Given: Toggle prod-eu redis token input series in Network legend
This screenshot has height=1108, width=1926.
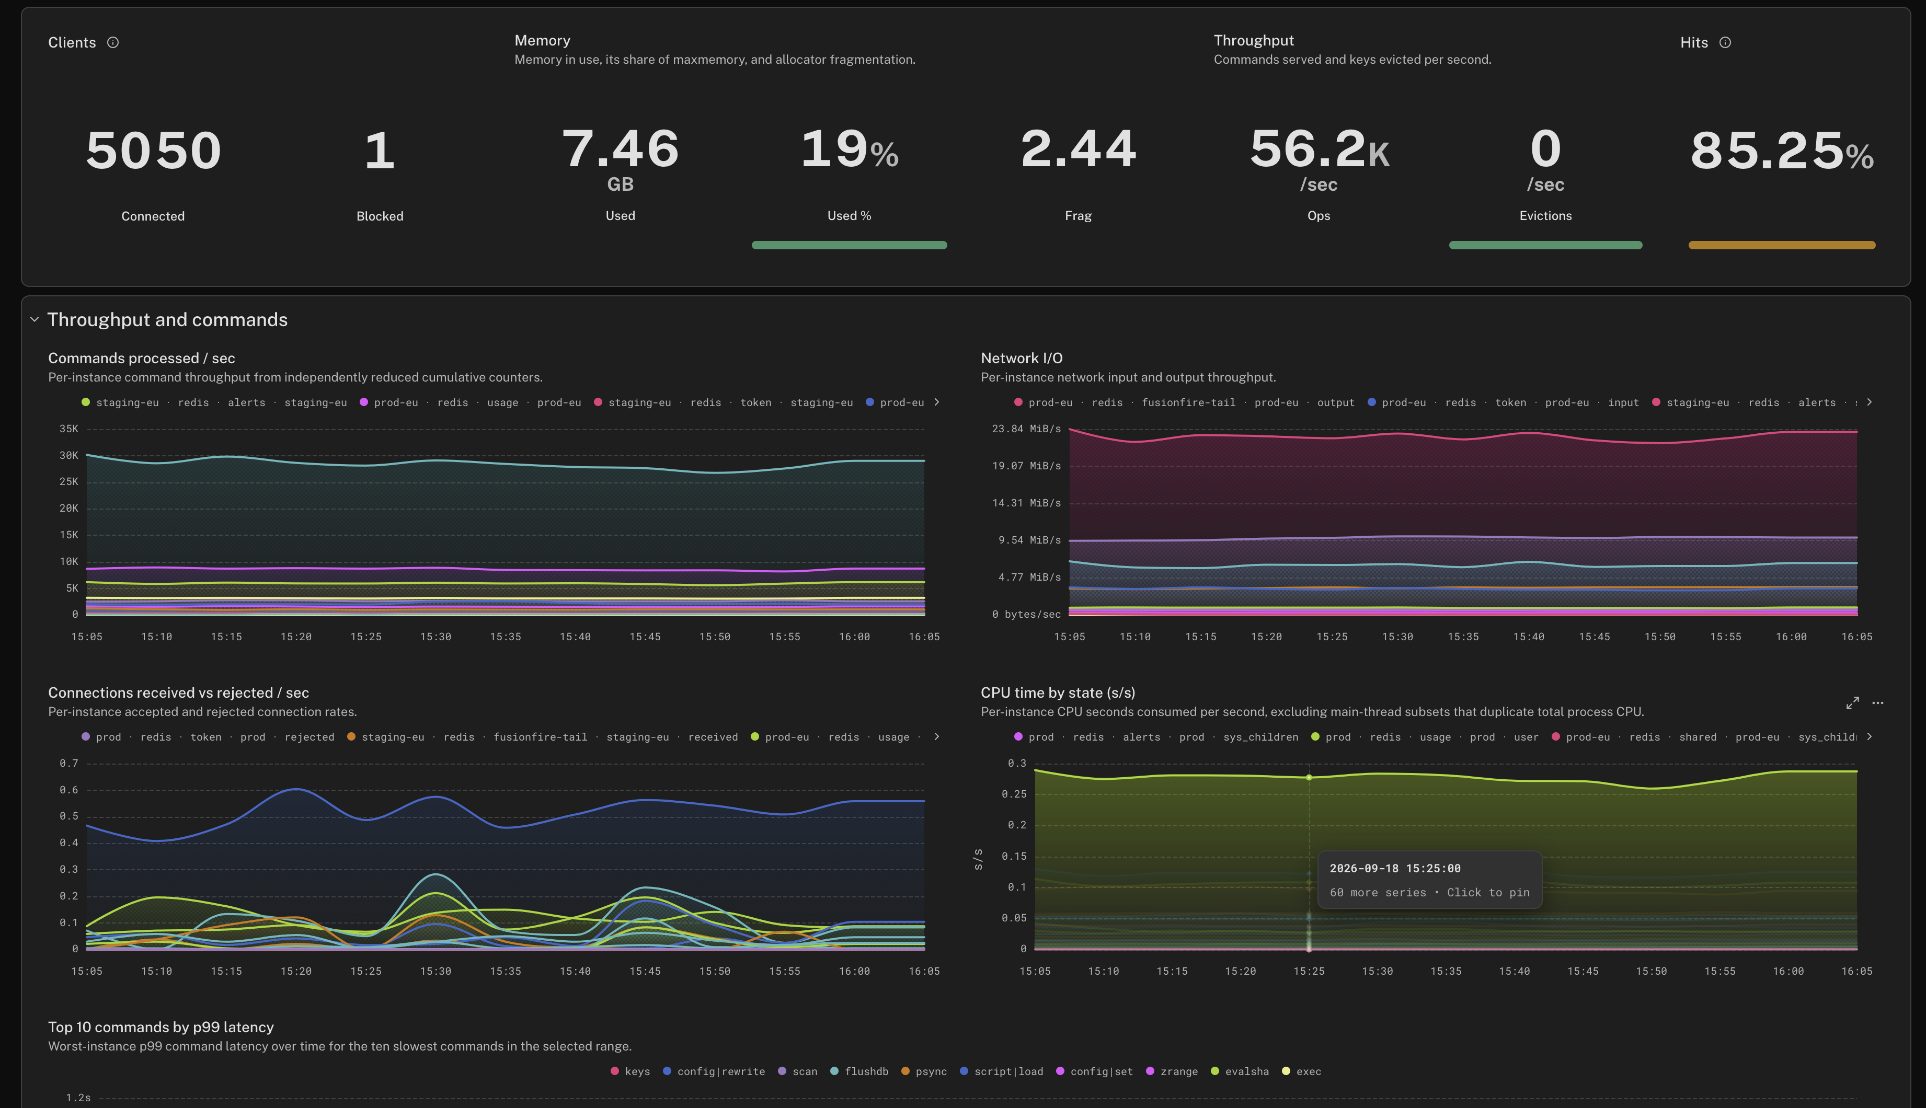Looking at the screenshot, I should pos(1503,402).
